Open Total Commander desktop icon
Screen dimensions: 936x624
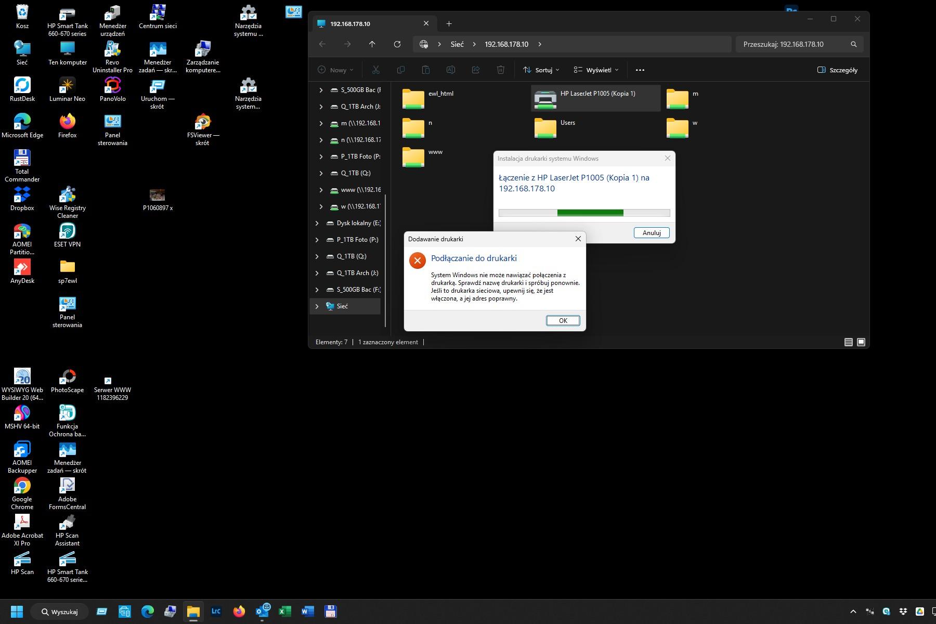tap(22, 165)
